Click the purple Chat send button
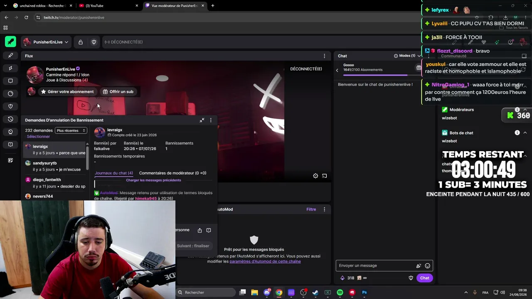The height and width of the screenshot is (299, 532). tap(424, 278)
